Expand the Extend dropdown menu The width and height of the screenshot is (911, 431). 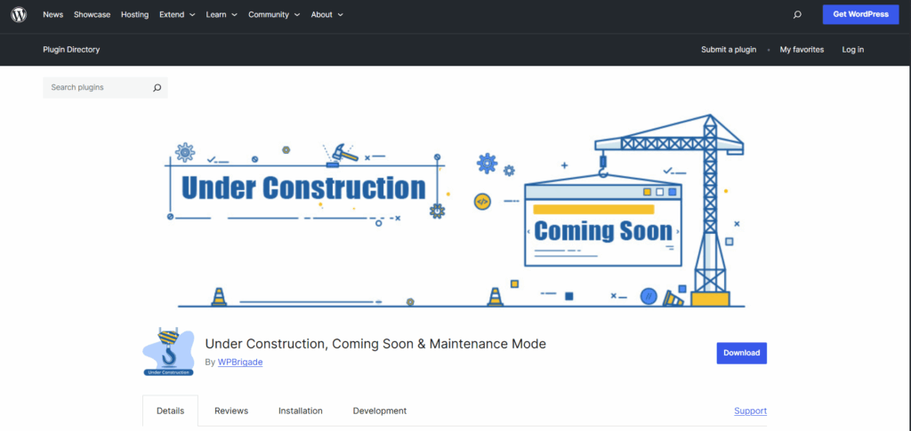coord(177,14)
